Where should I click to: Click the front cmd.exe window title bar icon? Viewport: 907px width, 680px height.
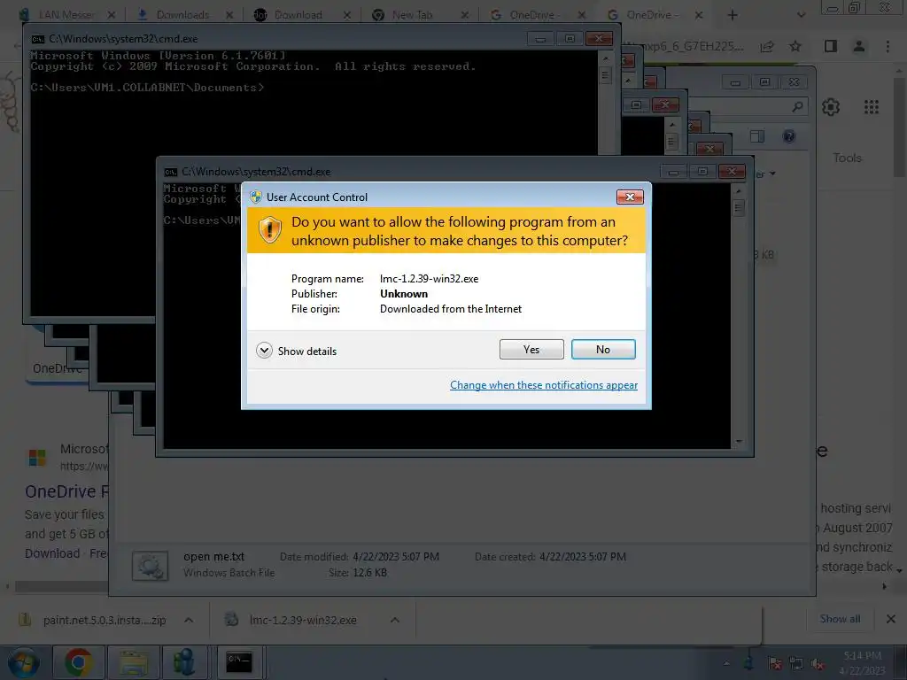[171, 172]
